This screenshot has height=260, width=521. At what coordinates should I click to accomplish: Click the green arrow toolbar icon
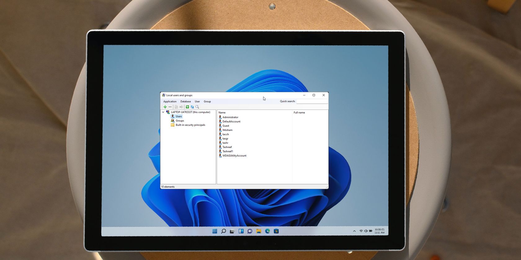point(187,107)
